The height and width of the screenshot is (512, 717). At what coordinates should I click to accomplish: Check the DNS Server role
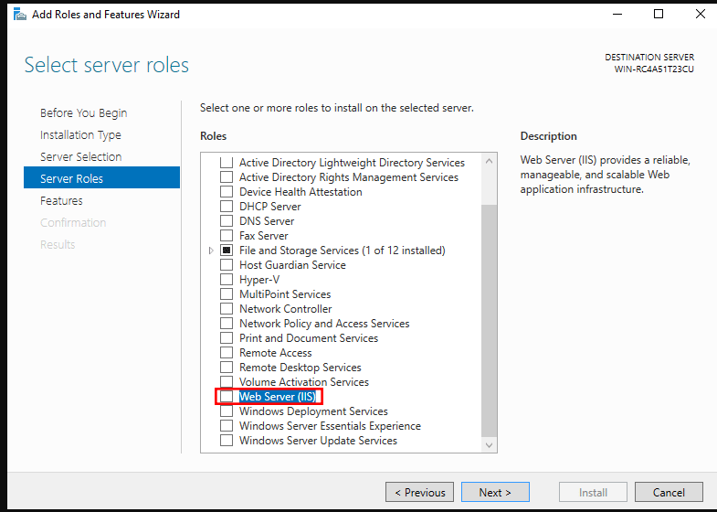point(227,220)
